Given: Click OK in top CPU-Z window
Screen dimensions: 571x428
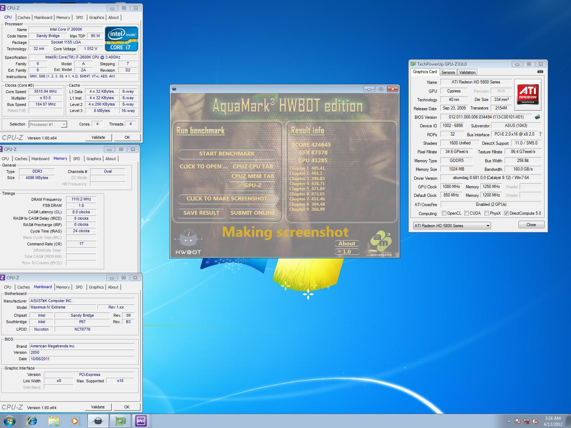Looking at the screenshot, I should point(127,137).
